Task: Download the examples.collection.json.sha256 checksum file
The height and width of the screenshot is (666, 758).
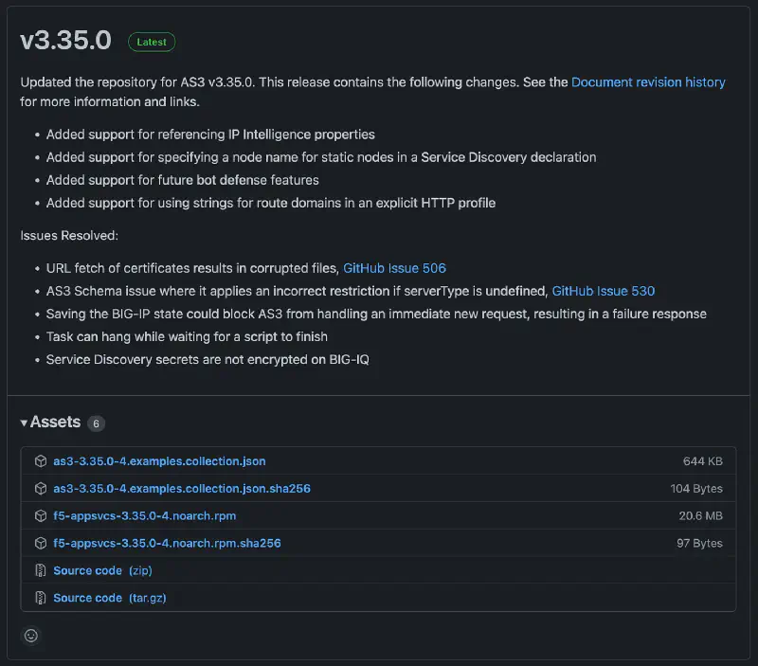Action: point(182,489)
